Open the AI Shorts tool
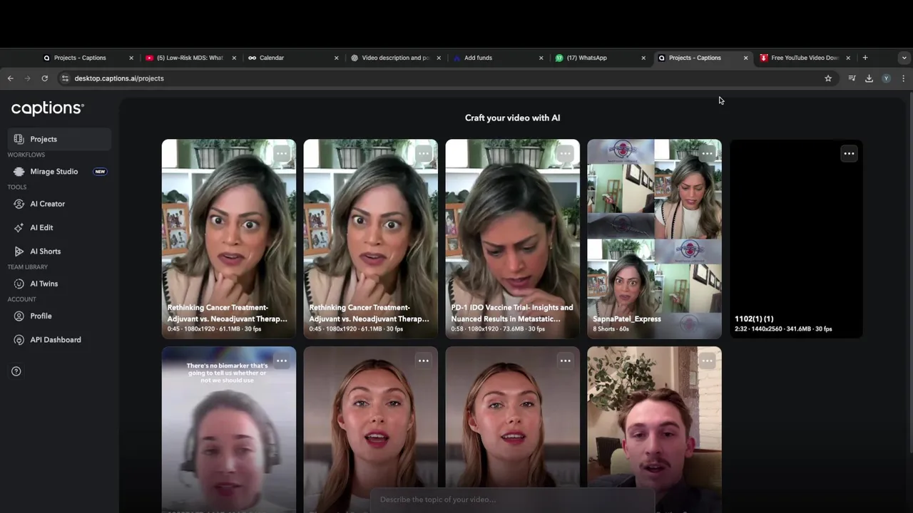The image size is (913, 513). pos(58,252)
